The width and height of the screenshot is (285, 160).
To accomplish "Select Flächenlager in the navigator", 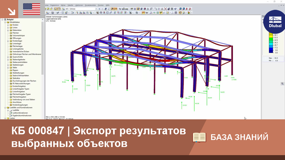I will (x=18, y=46).
